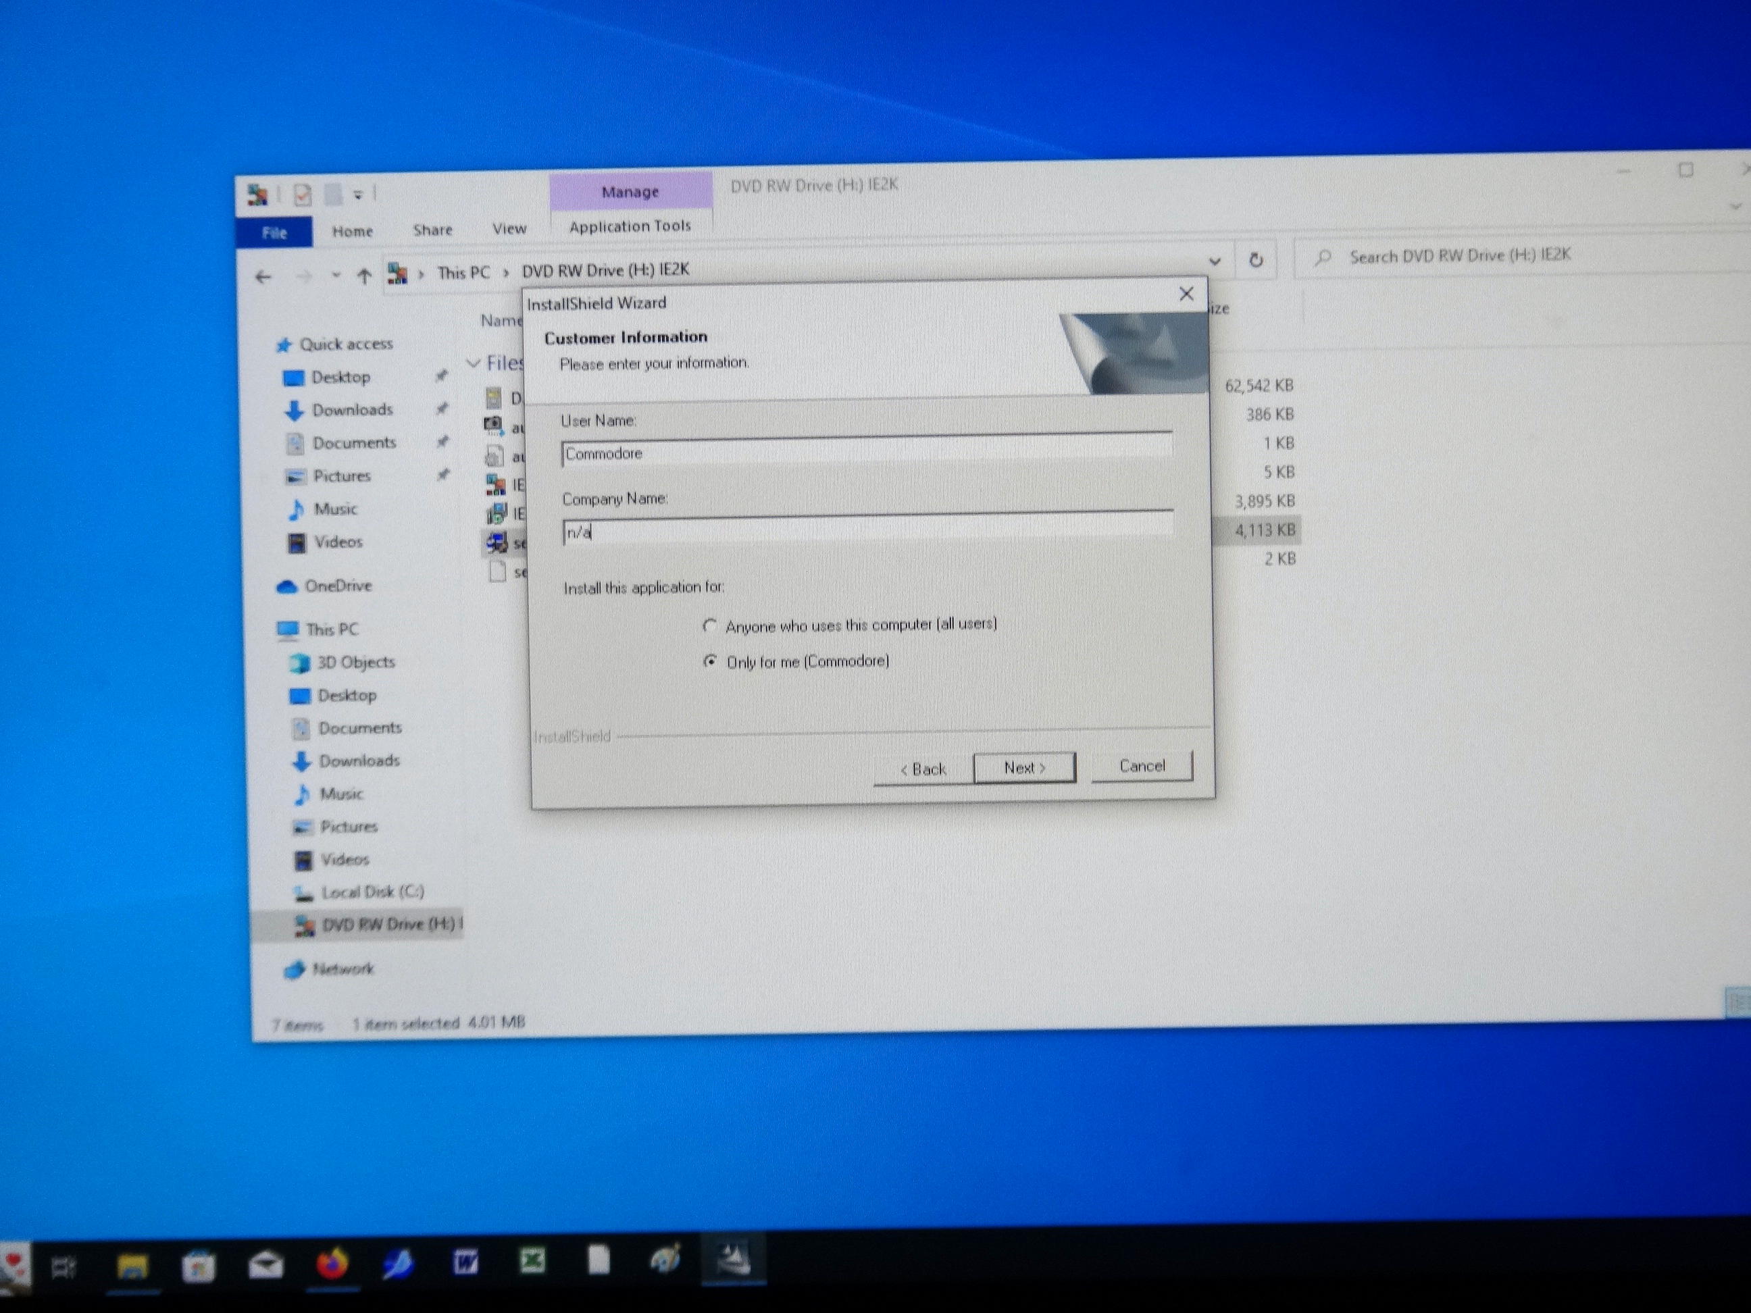This screenshot has height=1313, width=1751.
Task: Select Quick access in navigation pane
Action: tap(345, 344)
